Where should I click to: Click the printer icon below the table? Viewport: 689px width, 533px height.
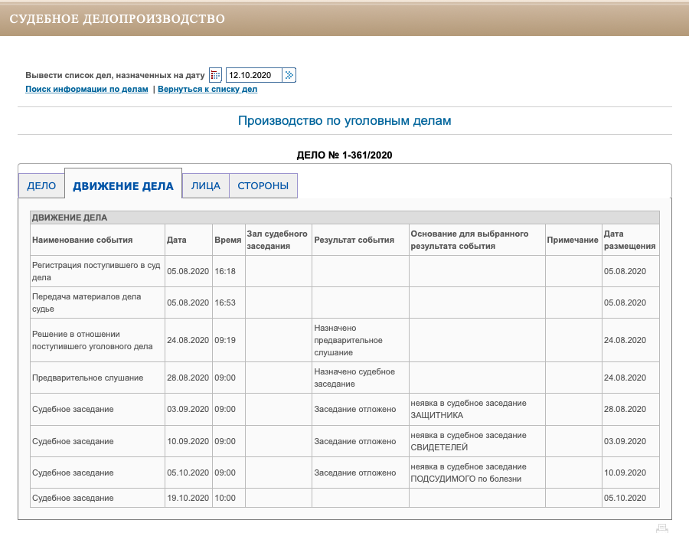[662, 527]
